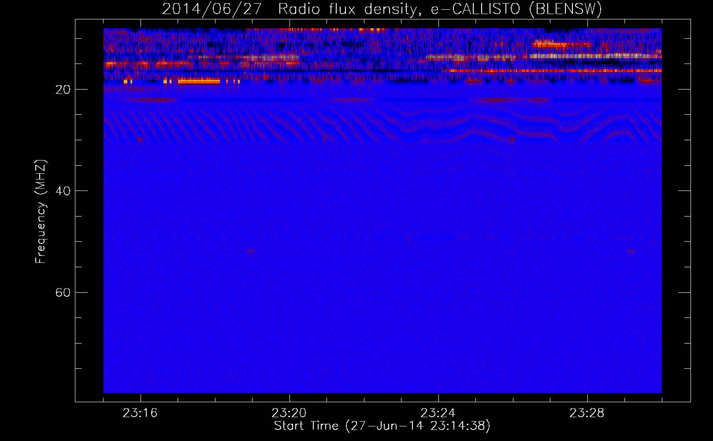Click the 23:28 time tick label
The height and width of the screenshot is (441, 713).
tap(587, 413)
